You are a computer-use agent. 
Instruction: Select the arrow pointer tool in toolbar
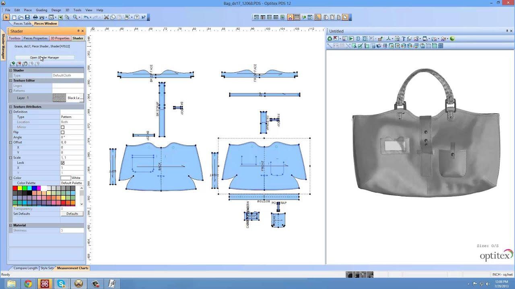[x=6, y=17]
